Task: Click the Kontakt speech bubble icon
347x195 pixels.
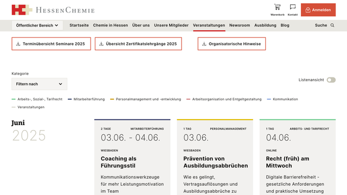Action: click(293, 7)
